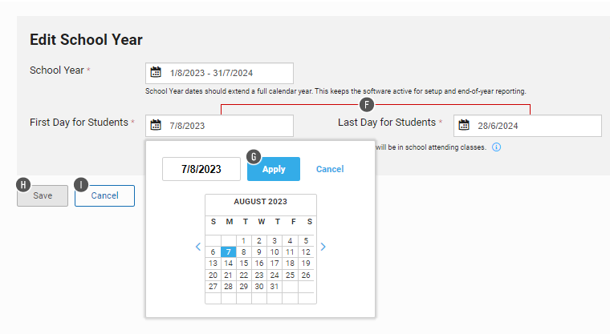Pick August 31 in the calendar
Screen dimensions: 610x334
point(274,286)
